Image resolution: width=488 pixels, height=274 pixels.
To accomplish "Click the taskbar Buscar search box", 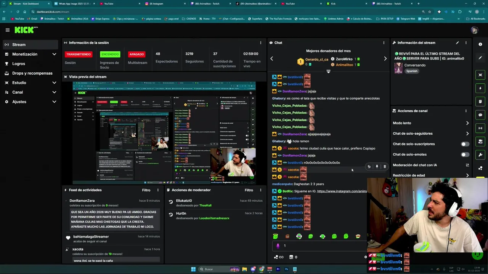I will pos(219,269).
